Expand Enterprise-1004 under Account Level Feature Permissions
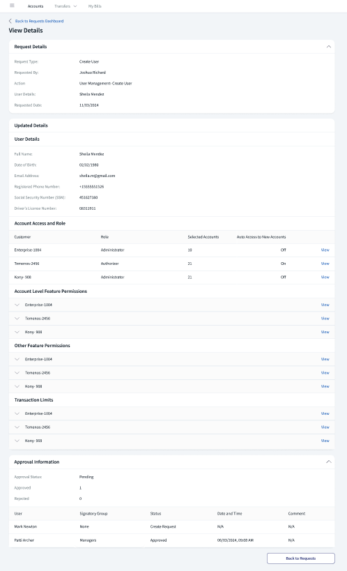 click(x=17, y=305)
